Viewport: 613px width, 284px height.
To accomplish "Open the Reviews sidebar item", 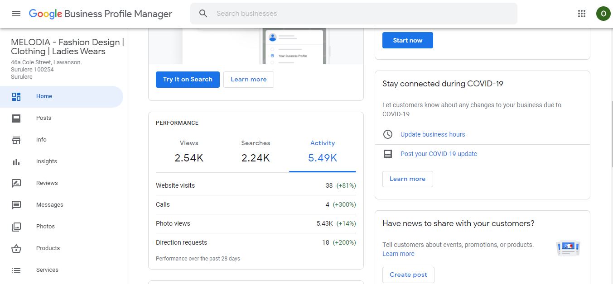I will tap(62, 183).
